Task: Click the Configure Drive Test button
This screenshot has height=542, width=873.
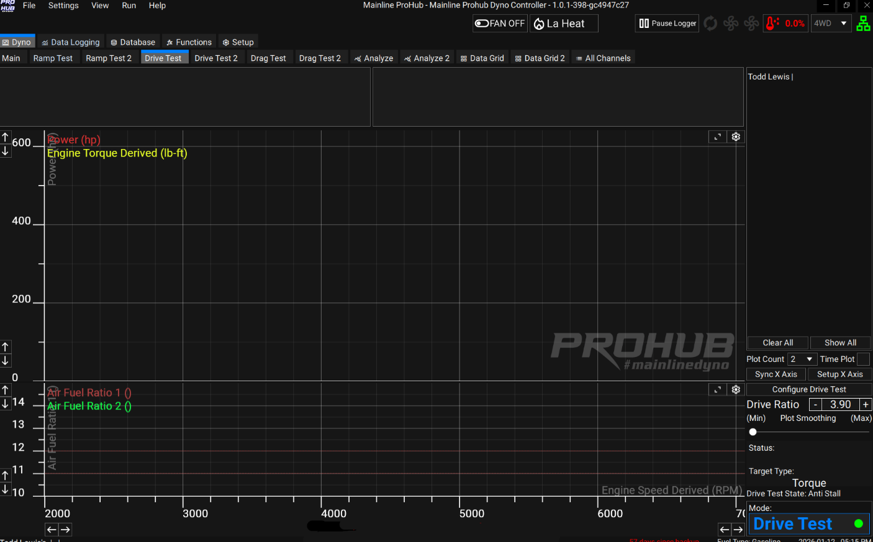Action: click(809, 389)
